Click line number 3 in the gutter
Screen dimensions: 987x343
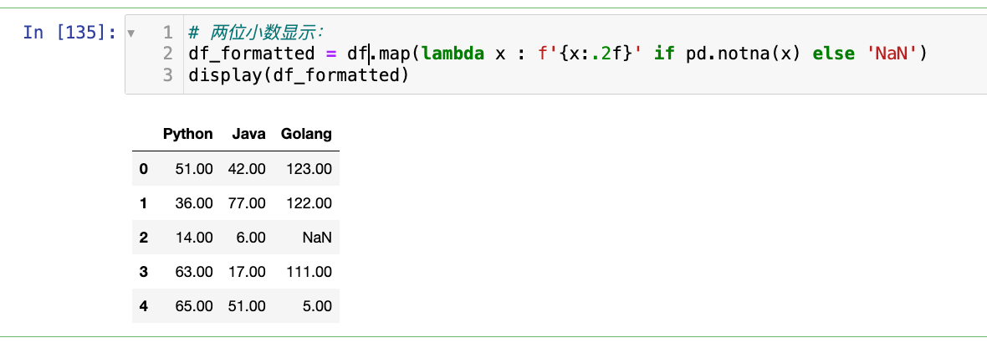coord(167,75)
